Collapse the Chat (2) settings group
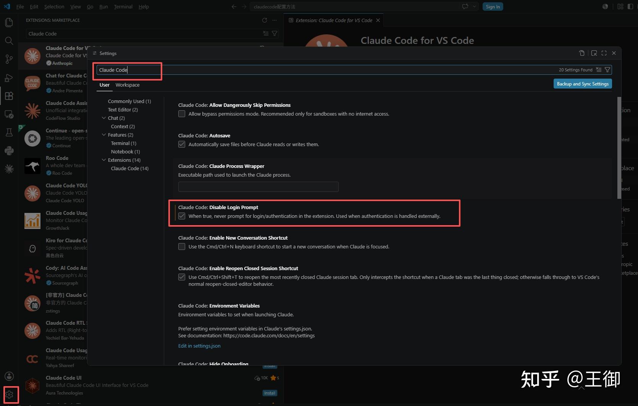This screenshot has height=406, width=638. (x=104, y=118)
